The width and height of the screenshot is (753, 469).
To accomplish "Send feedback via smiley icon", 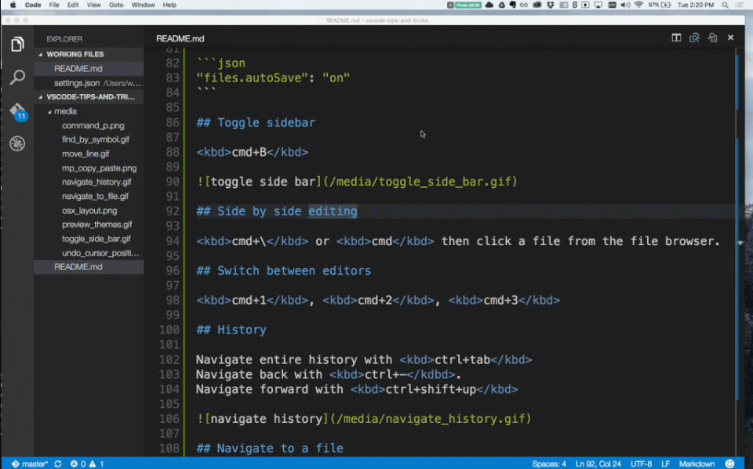I will tap(730, 464).
